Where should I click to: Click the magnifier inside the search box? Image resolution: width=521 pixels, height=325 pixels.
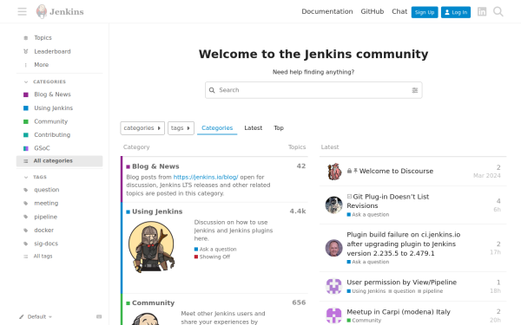click(212, 90)
